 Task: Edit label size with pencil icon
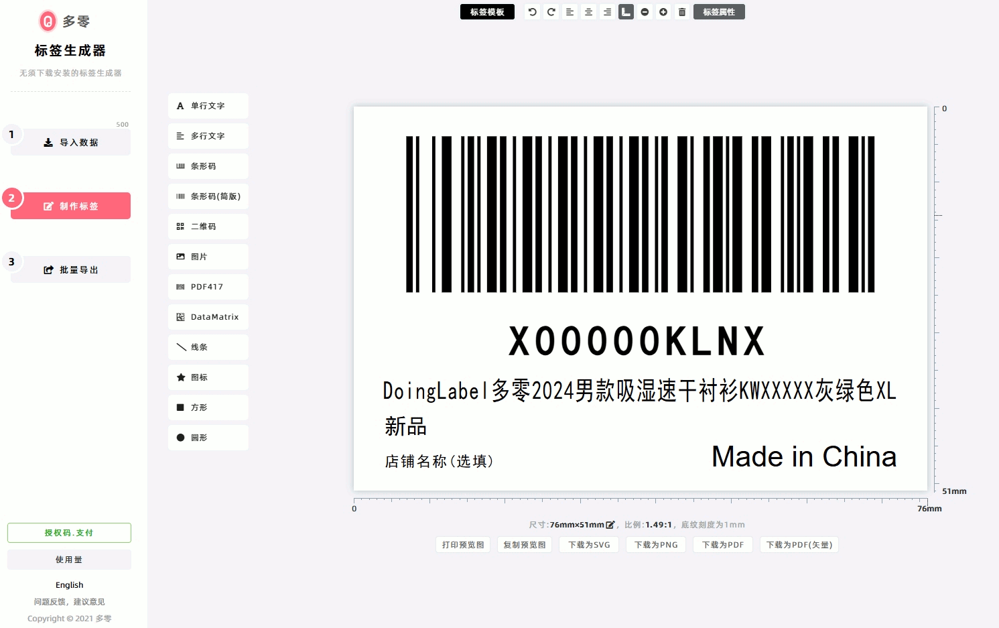pos(610,525)
